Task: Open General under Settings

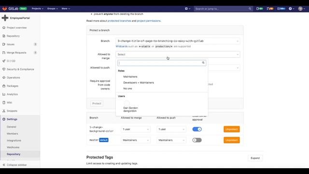Action: tap(12, 127)
